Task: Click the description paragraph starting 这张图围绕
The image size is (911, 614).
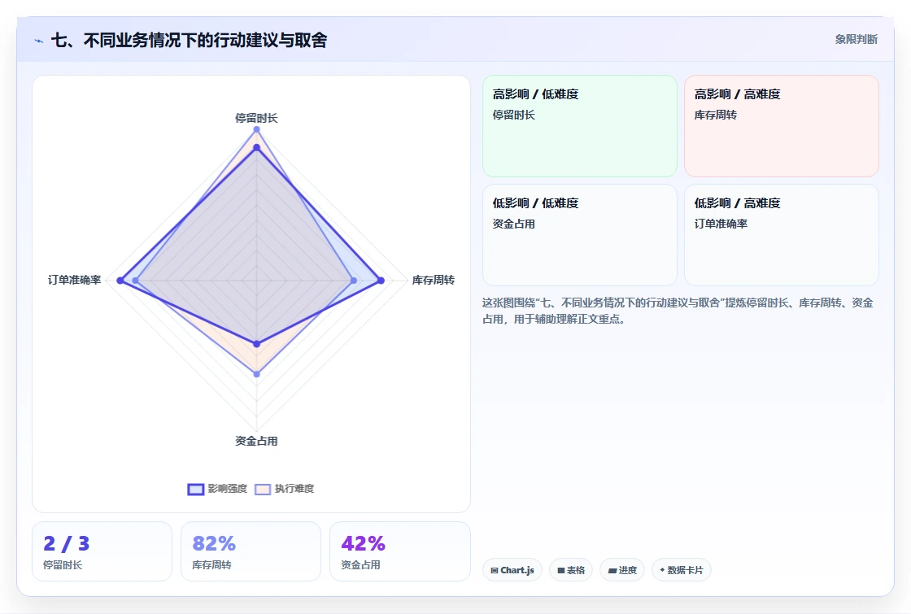Action: pos(678,311)
